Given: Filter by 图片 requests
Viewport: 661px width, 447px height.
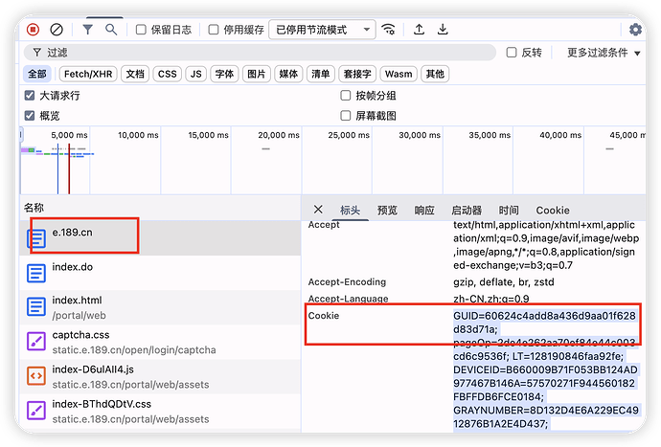Looking at the screenshot, I should [x=257, y=74].
